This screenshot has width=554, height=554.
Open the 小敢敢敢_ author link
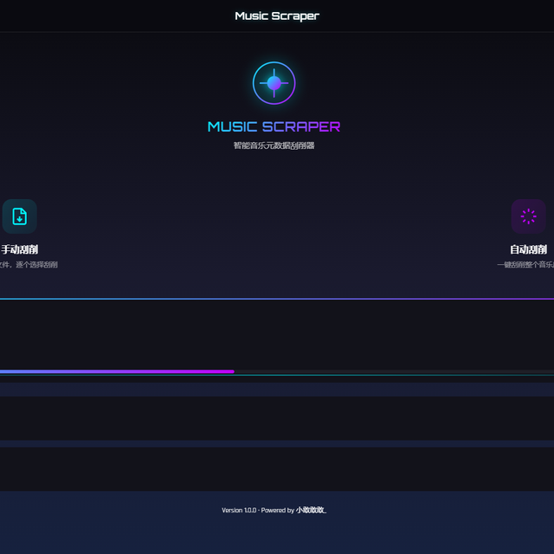pos(312,510)
